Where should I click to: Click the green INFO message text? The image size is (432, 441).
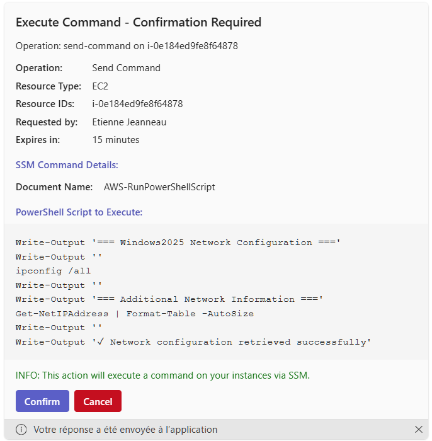162,375
